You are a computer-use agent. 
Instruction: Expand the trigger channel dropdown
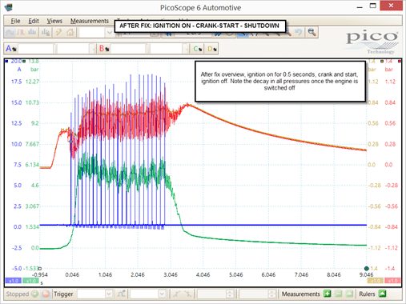[x=162, y=294]
